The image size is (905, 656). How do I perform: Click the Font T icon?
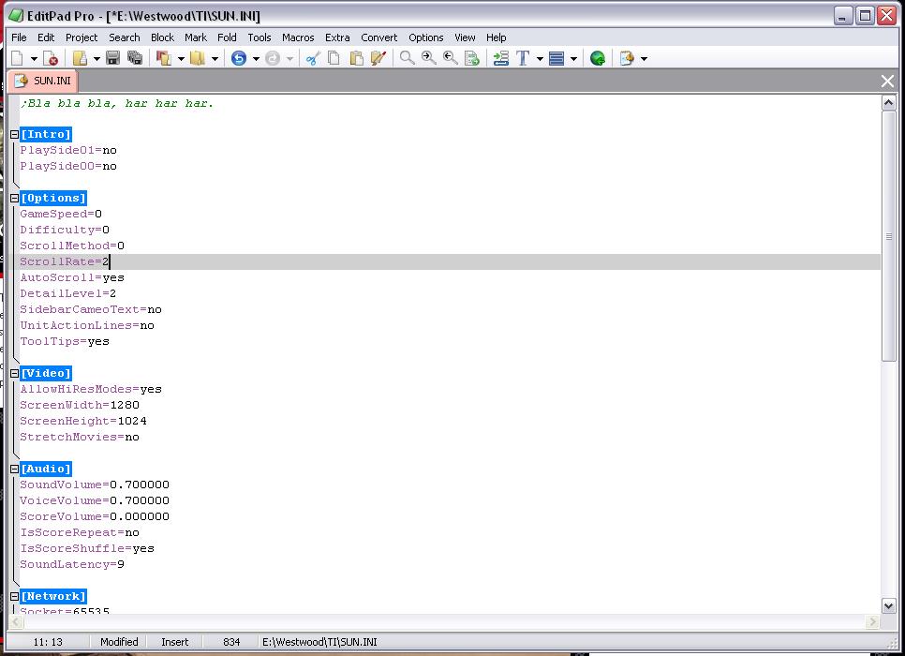tap(523, 58)
